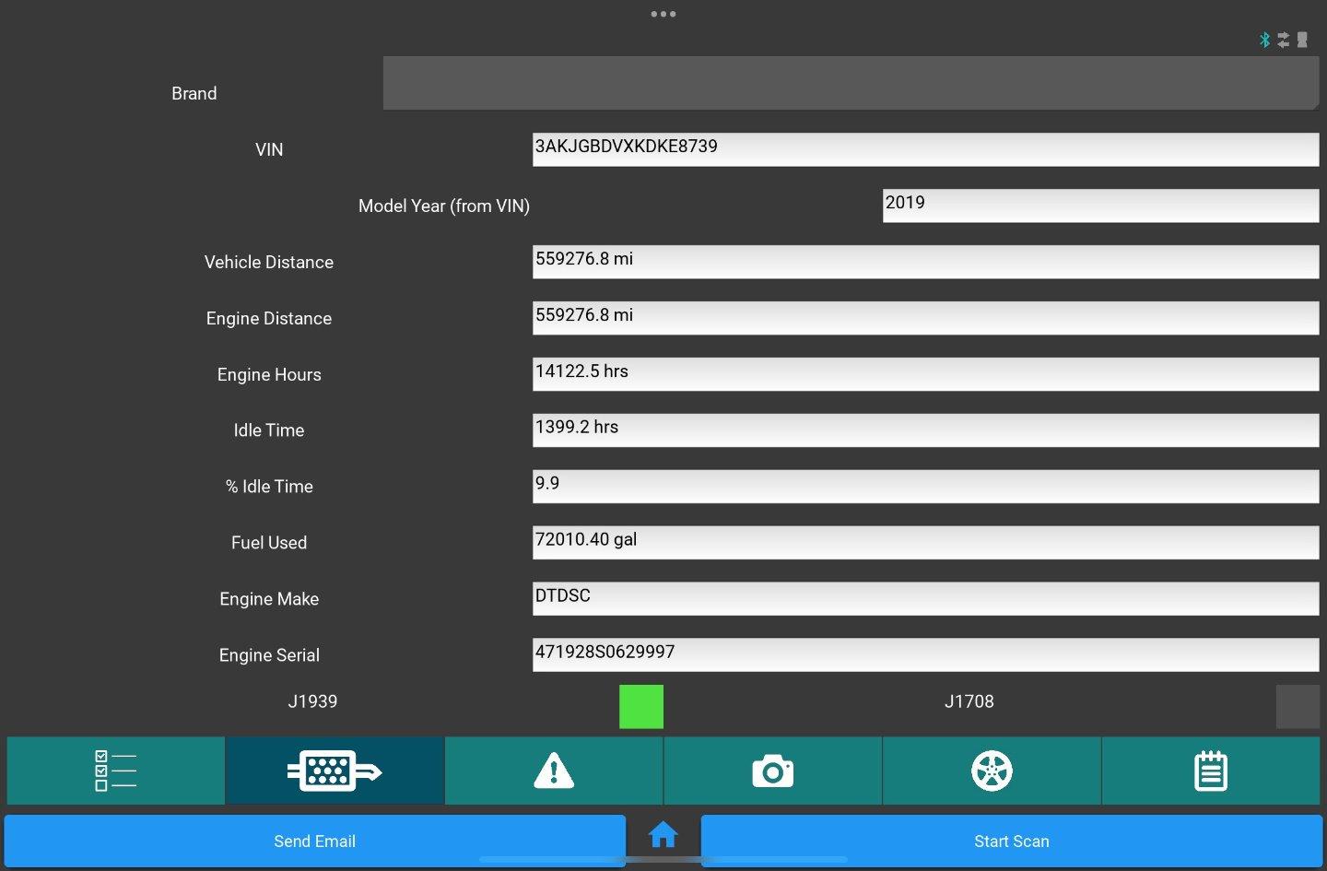The width and height of the screenshot is (1327, 871).
Task: Click the green J1939 status indicator
Action: click(x=641, y=707)
